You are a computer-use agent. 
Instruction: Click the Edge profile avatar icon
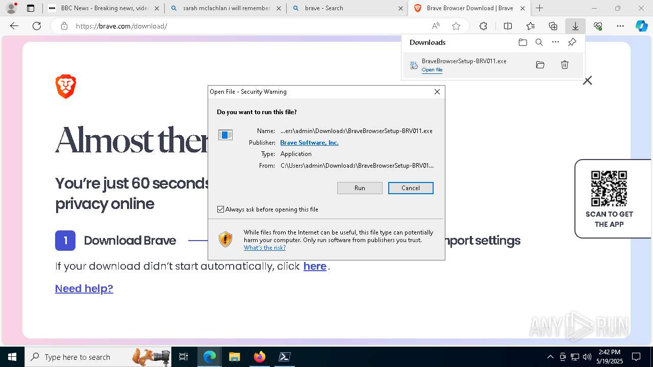click(11, 8)
